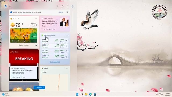The height and width of the screenshot is (97, 172).
Task: Expand the Dhaka location dropdown
Action: pos(18,19)
